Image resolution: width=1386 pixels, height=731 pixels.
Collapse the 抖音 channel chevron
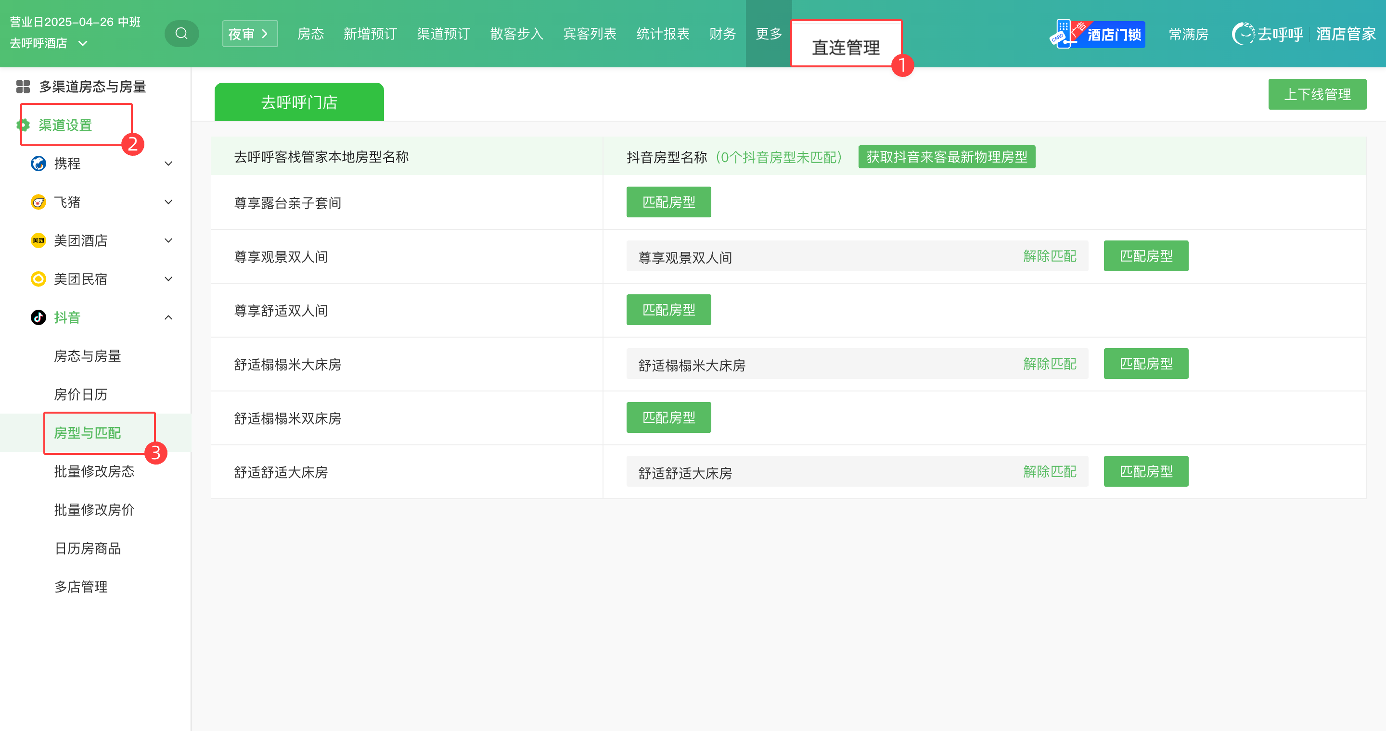tap(168, 318)
